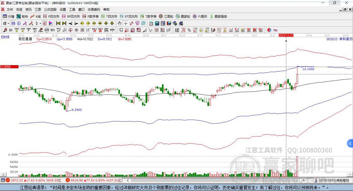Click the infinity symbol icon
353x191 pixels.
[x=275, y=30]
